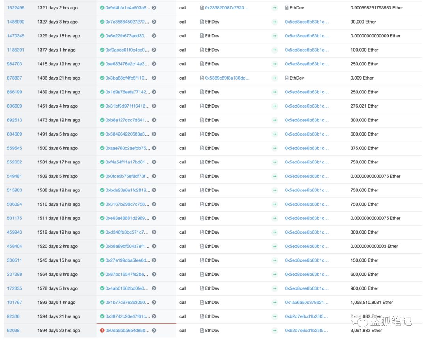Click details arrow icon next to 0xd346fb3bc571c7
426x340 pixels.
click(154, 232)
